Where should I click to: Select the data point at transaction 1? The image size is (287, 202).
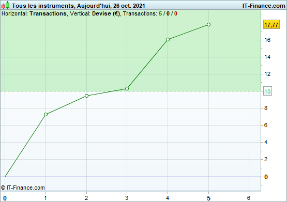pyautogui.click(x=46, y=115)
